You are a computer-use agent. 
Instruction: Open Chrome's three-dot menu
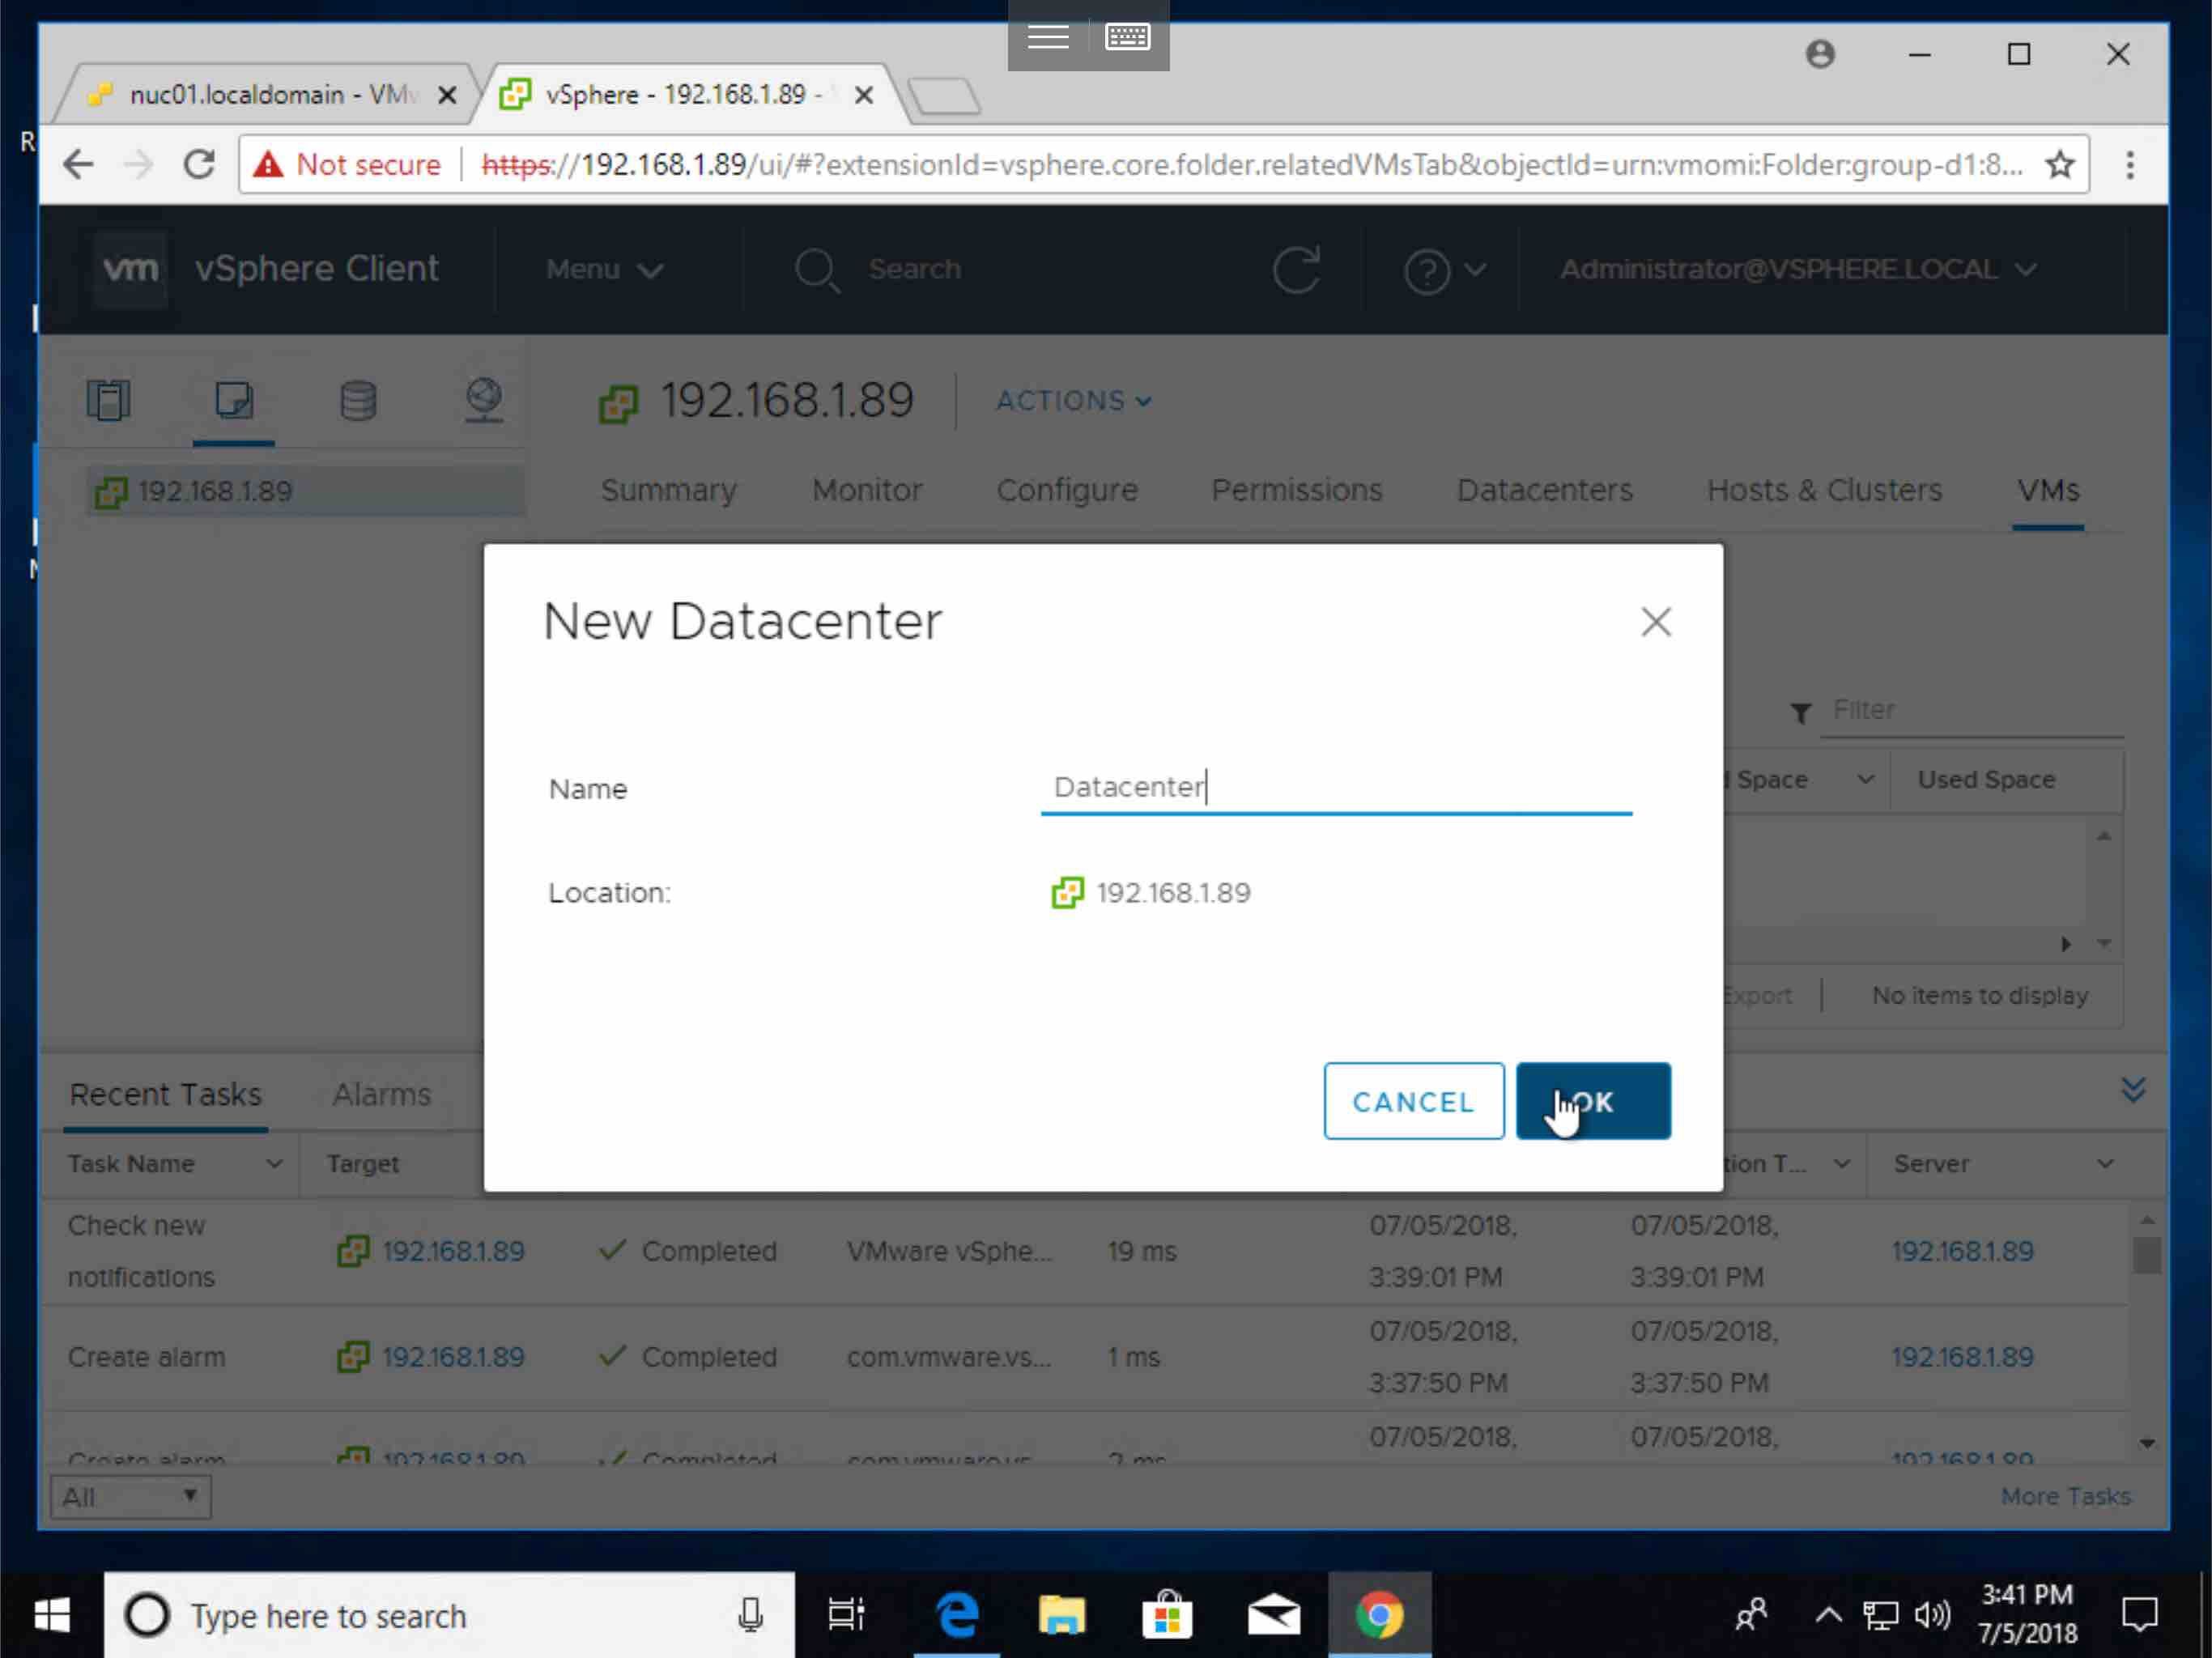pyautogui.click(x=2130, y=164)
